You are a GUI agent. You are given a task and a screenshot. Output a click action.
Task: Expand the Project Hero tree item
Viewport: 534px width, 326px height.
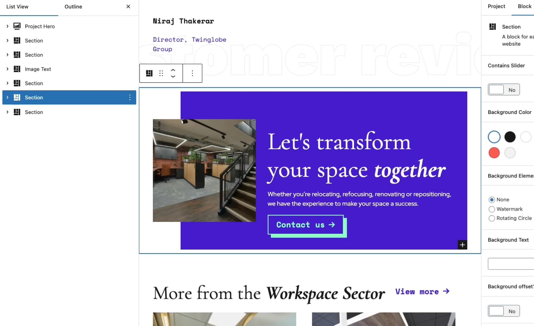(x=7, y=26)
